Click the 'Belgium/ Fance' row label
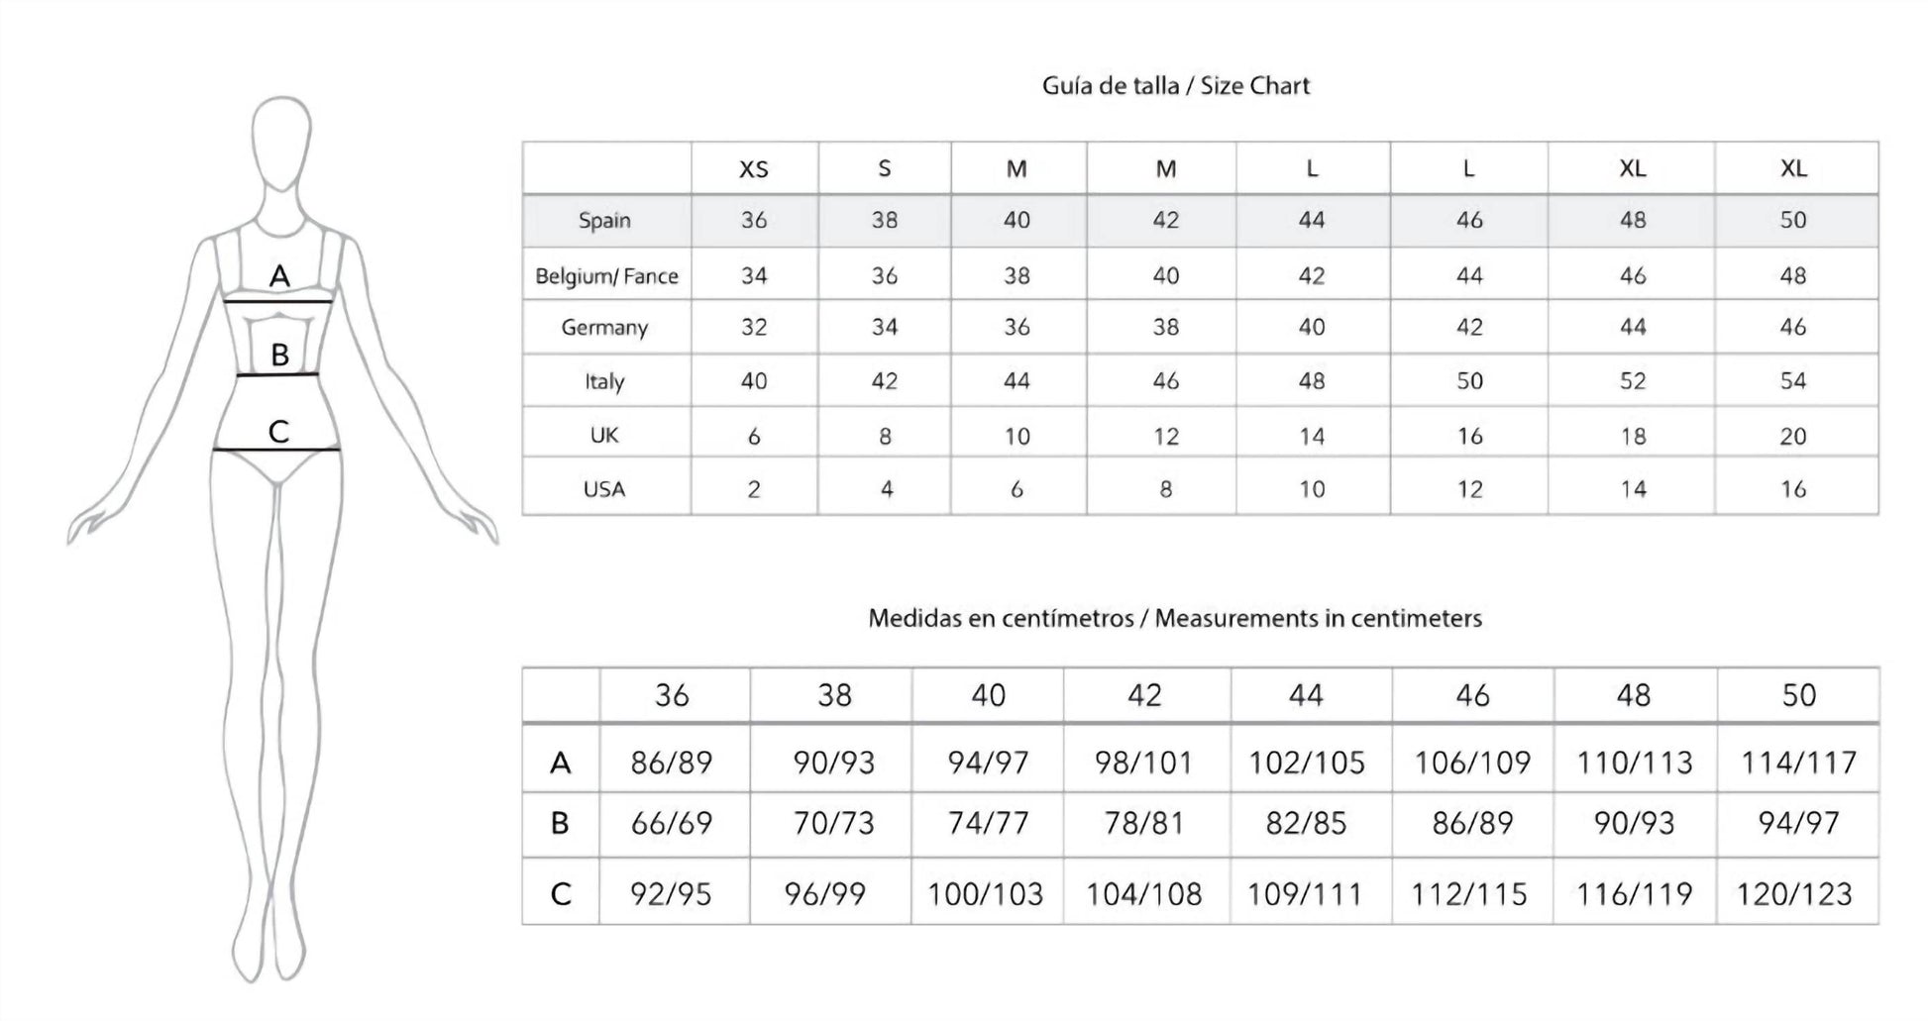Screen dimensions: 1928x1021 (606, 275)
